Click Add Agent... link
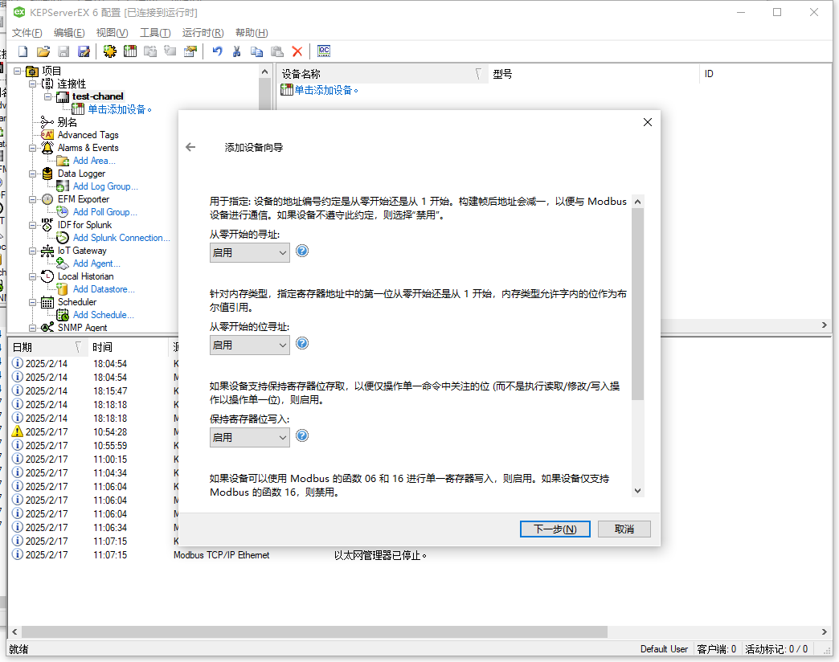 click(96, 263)
